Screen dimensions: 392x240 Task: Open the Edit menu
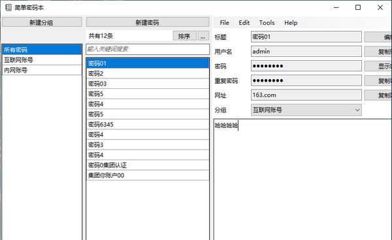coord(244,23)
